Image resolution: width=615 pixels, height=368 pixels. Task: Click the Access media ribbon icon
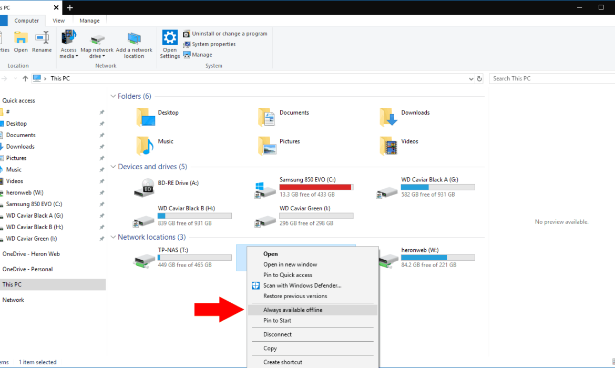pos(69,38)
